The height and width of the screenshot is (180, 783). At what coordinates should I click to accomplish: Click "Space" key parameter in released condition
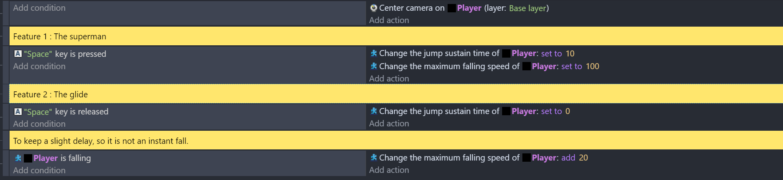click(x=38, y=112)
